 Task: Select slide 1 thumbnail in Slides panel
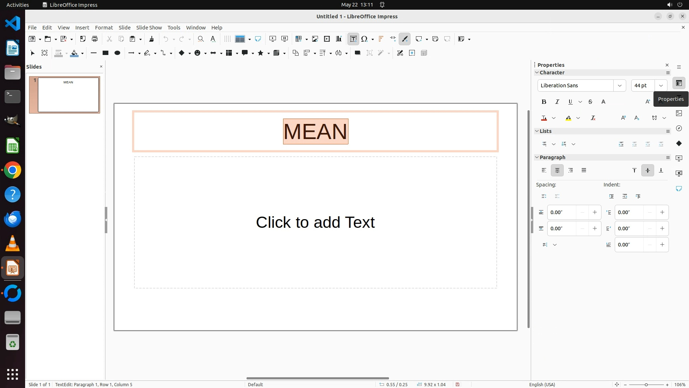[68, 95]
